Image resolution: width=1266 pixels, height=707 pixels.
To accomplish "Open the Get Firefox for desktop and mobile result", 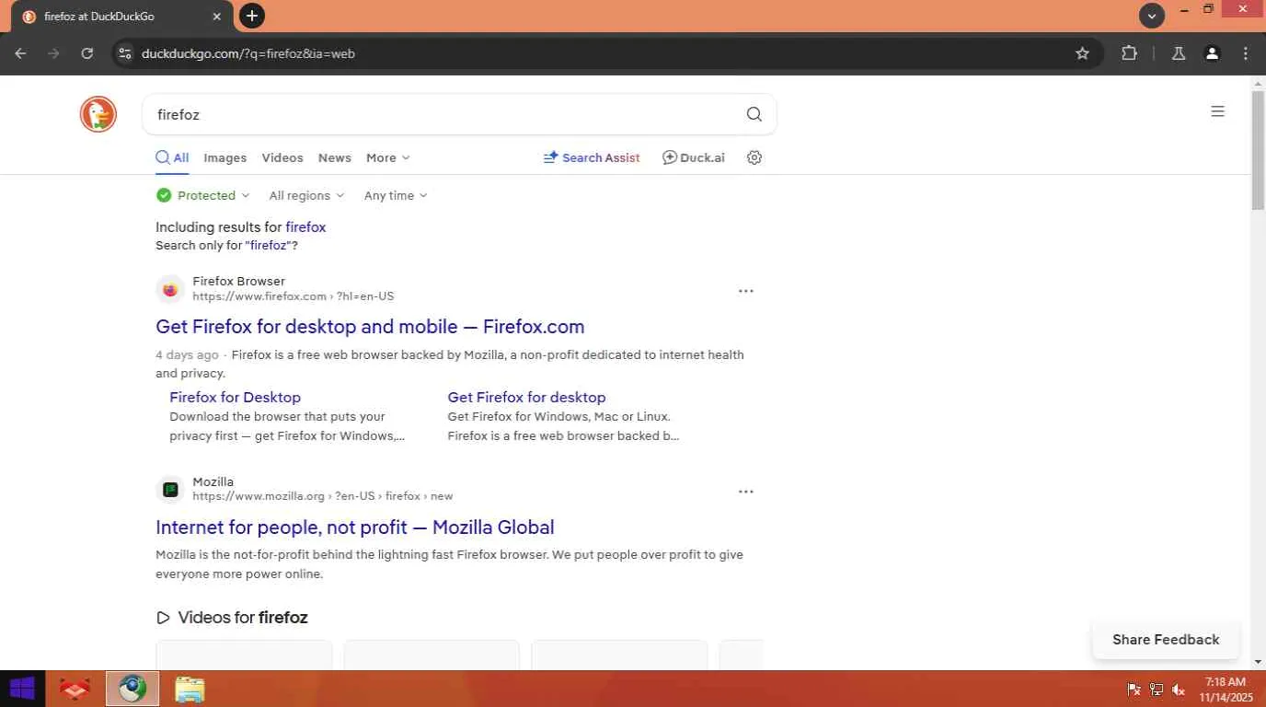I will pos(370,327).
